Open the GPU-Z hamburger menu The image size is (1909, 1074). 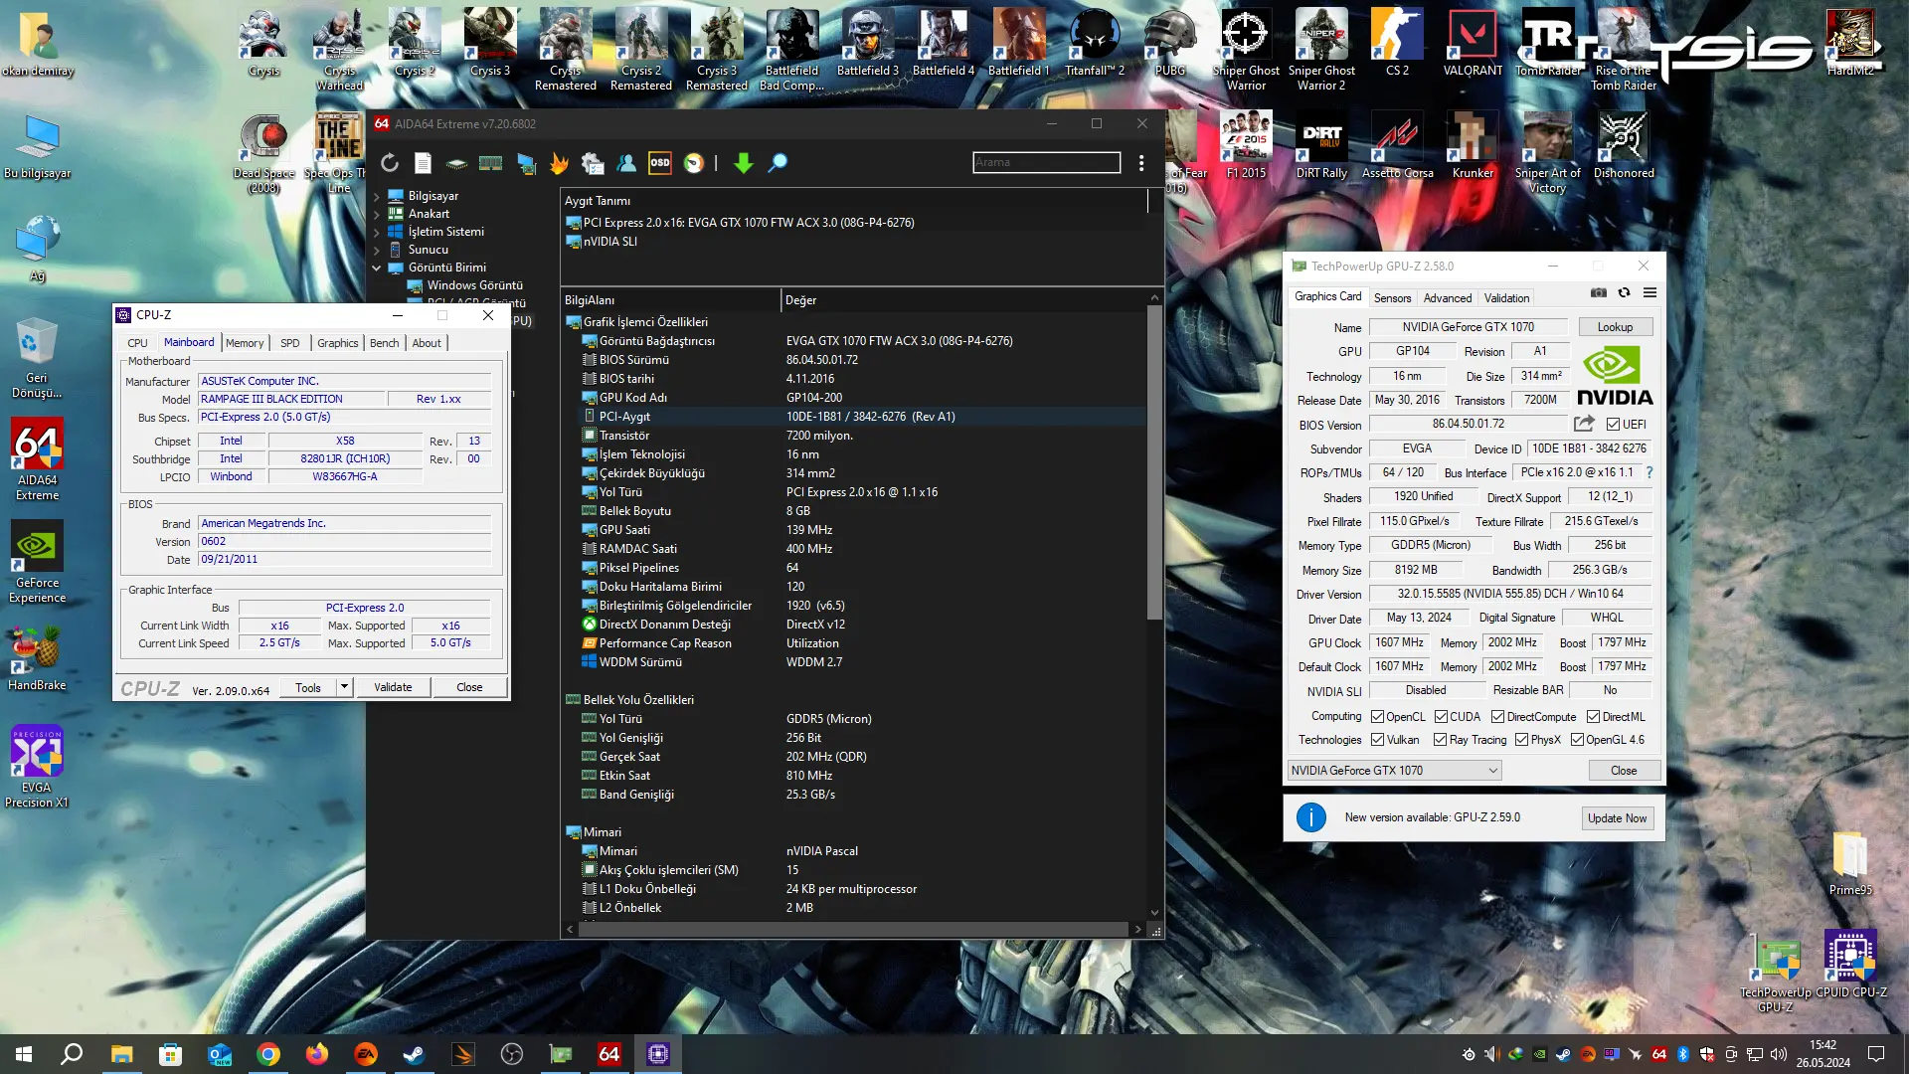[x=1649, y=292]
